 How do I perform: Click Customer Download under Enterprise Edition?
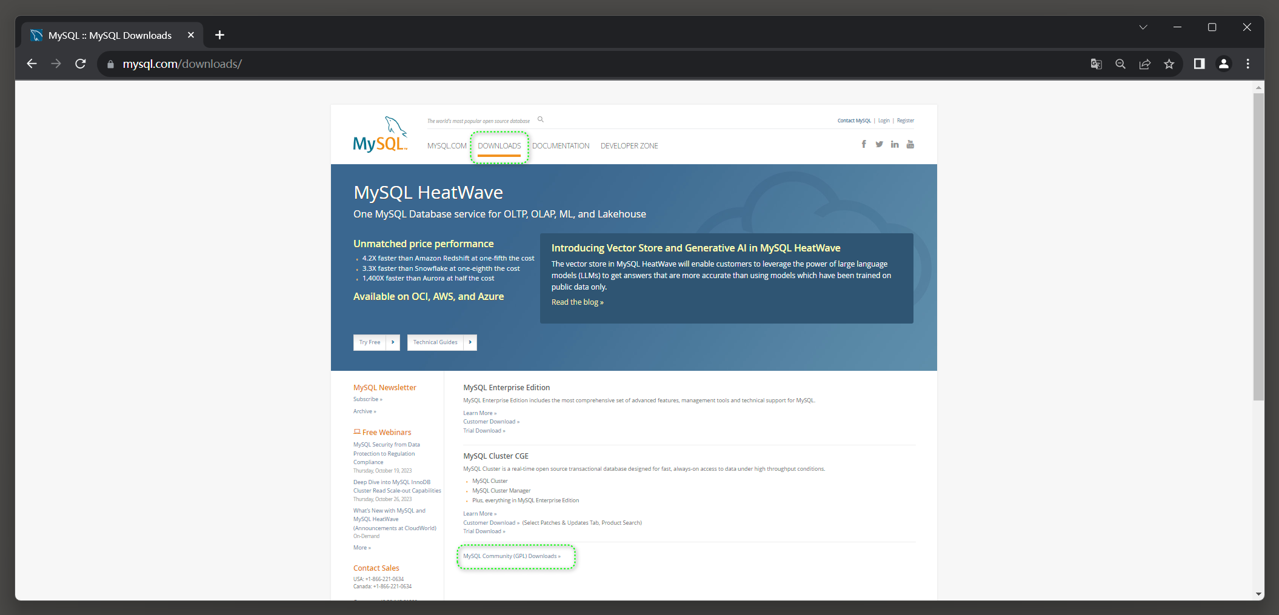(491, 422)
